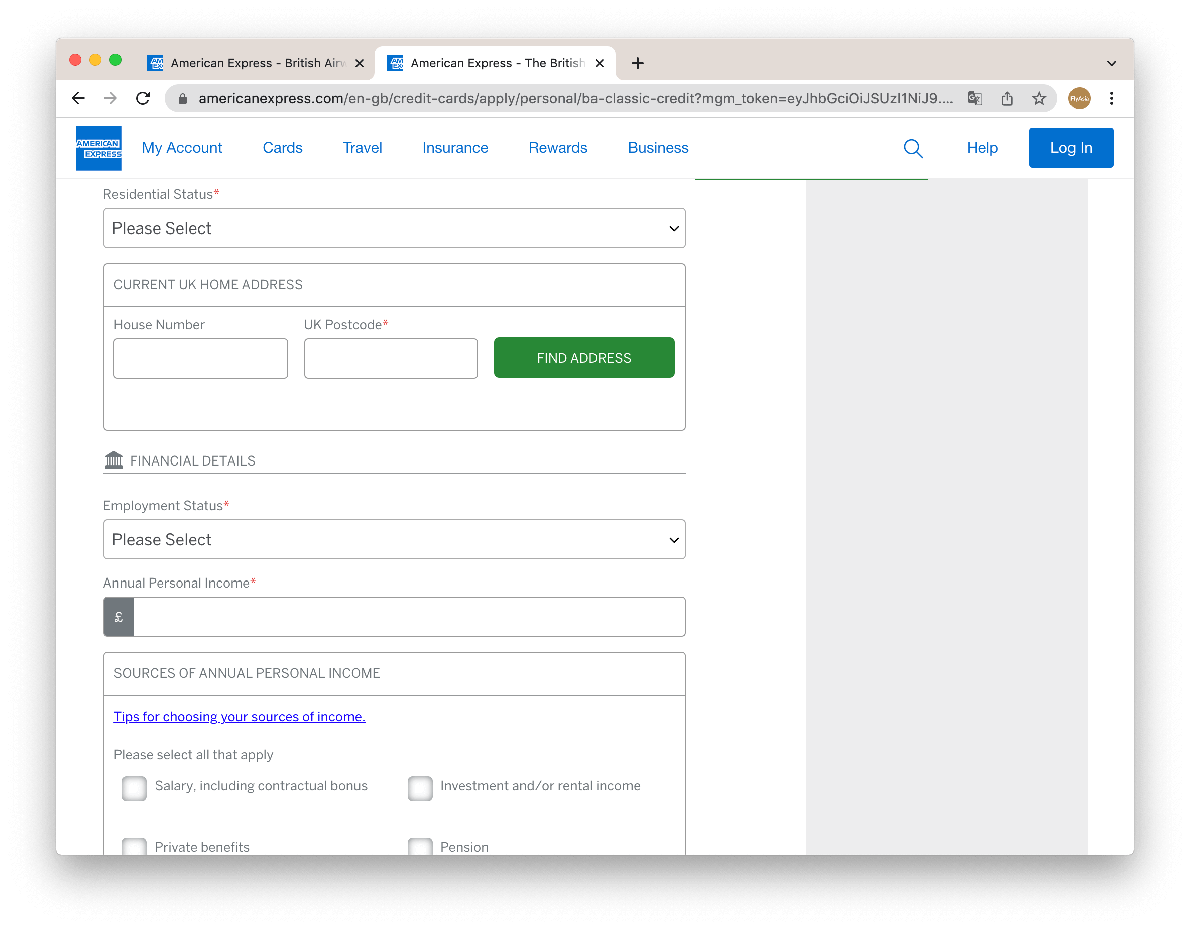Tick the Pension checkbox
Viewport: 1190px width, 929px height.
[420, 846]
